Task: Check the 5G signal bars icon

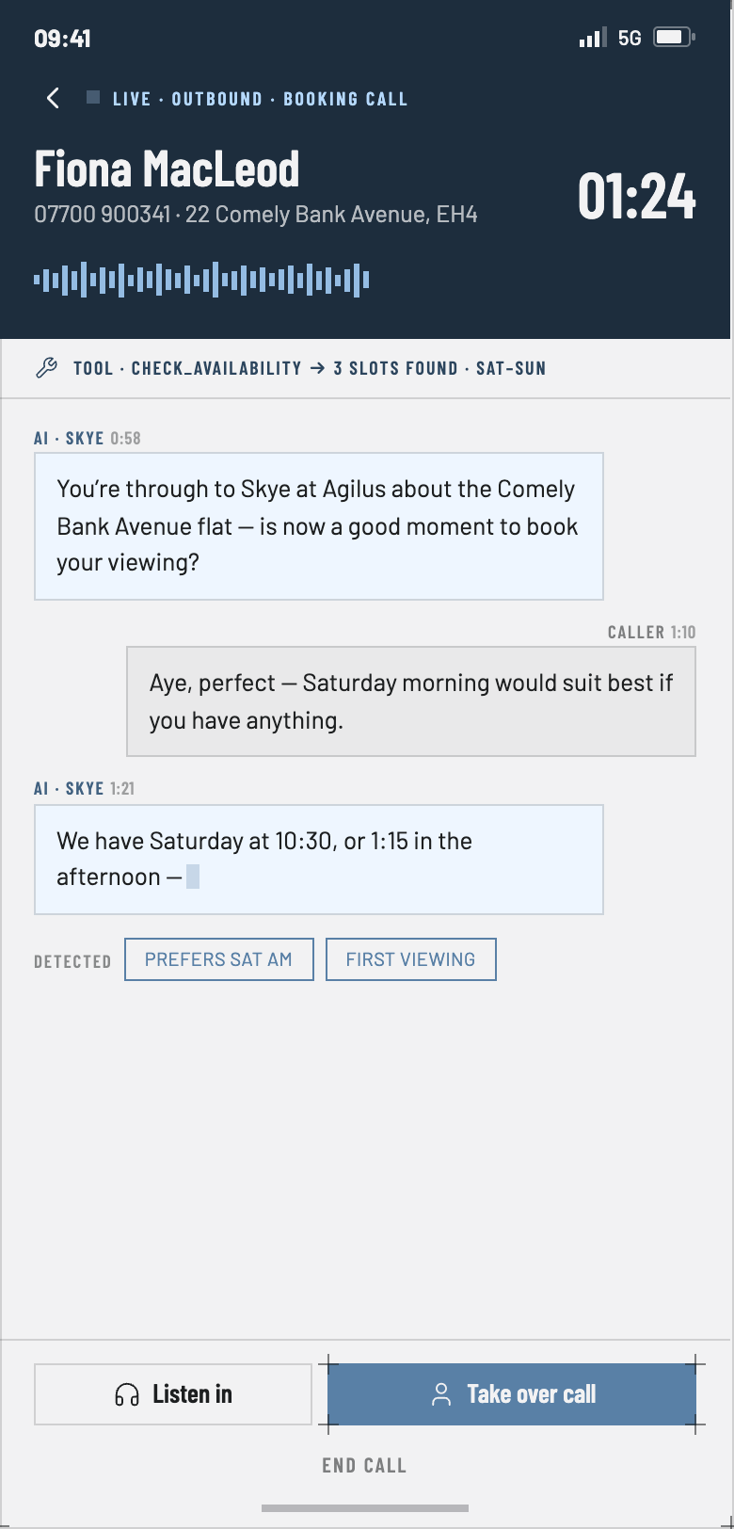Action: point(593,38)
